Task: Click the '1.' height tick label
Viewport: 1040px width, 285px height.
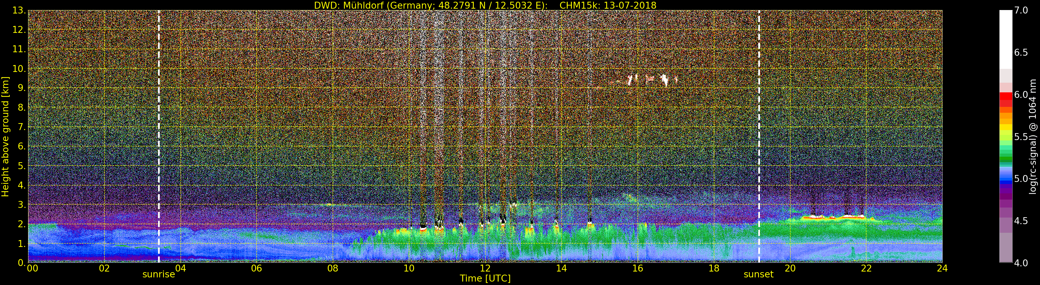Action: coord(21,243)
